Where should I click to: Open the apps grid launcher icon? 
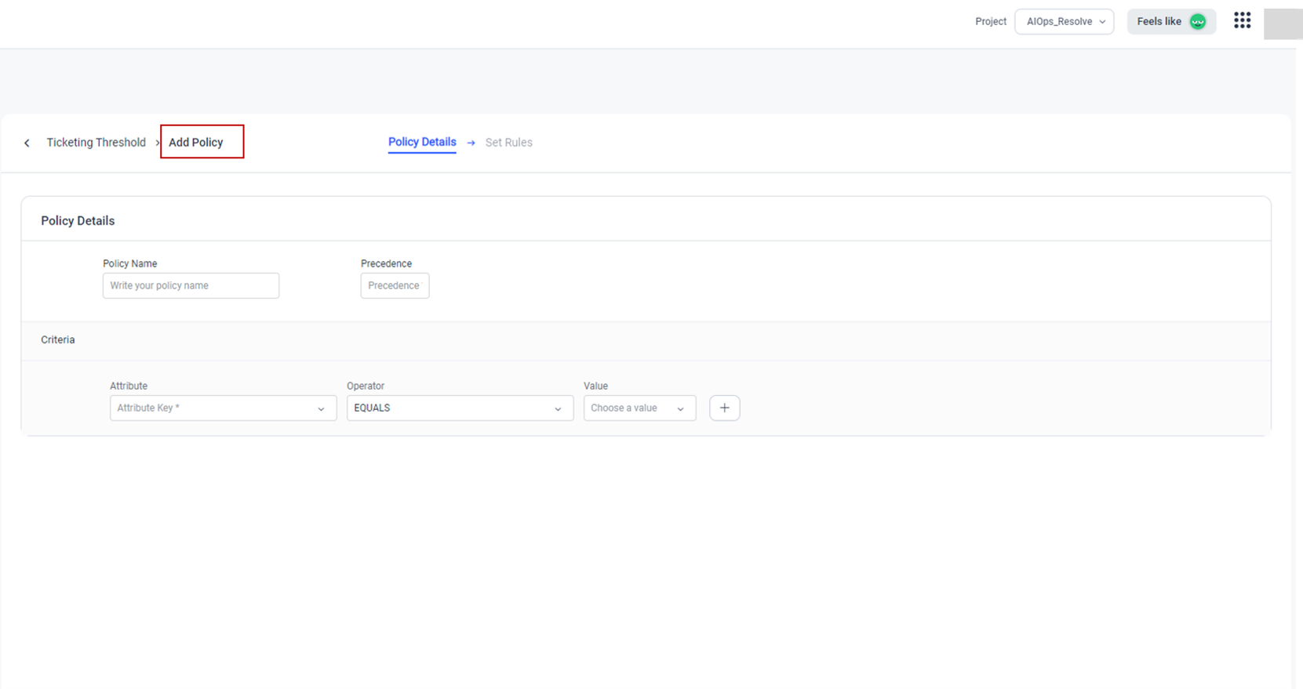(1242, 21)
